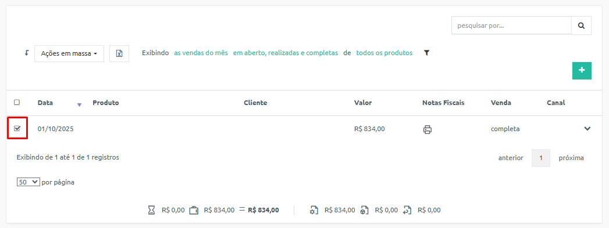
Task: Sort by the Valor column header
Action: (x=363, y=103)
